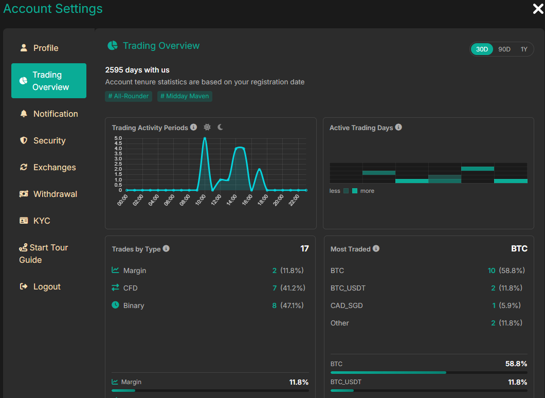Click the moon nighttime icon
545x398 pixels.
[x=220, y=127]
